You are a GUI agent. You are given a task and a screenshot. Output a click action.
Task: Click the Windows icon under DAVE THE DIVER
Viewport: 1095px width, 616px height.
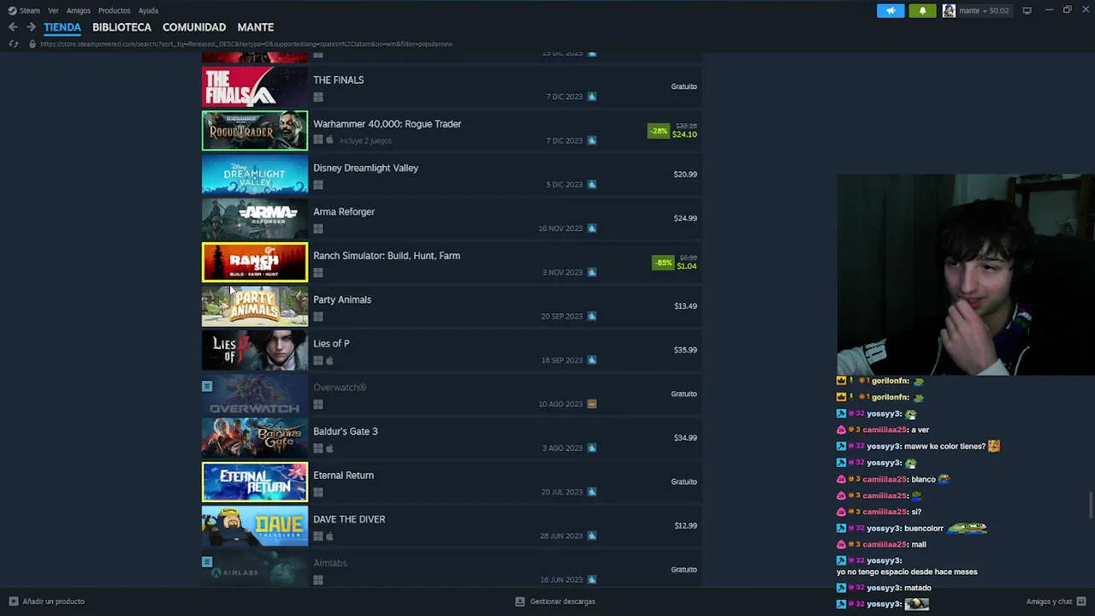(318, 536)
